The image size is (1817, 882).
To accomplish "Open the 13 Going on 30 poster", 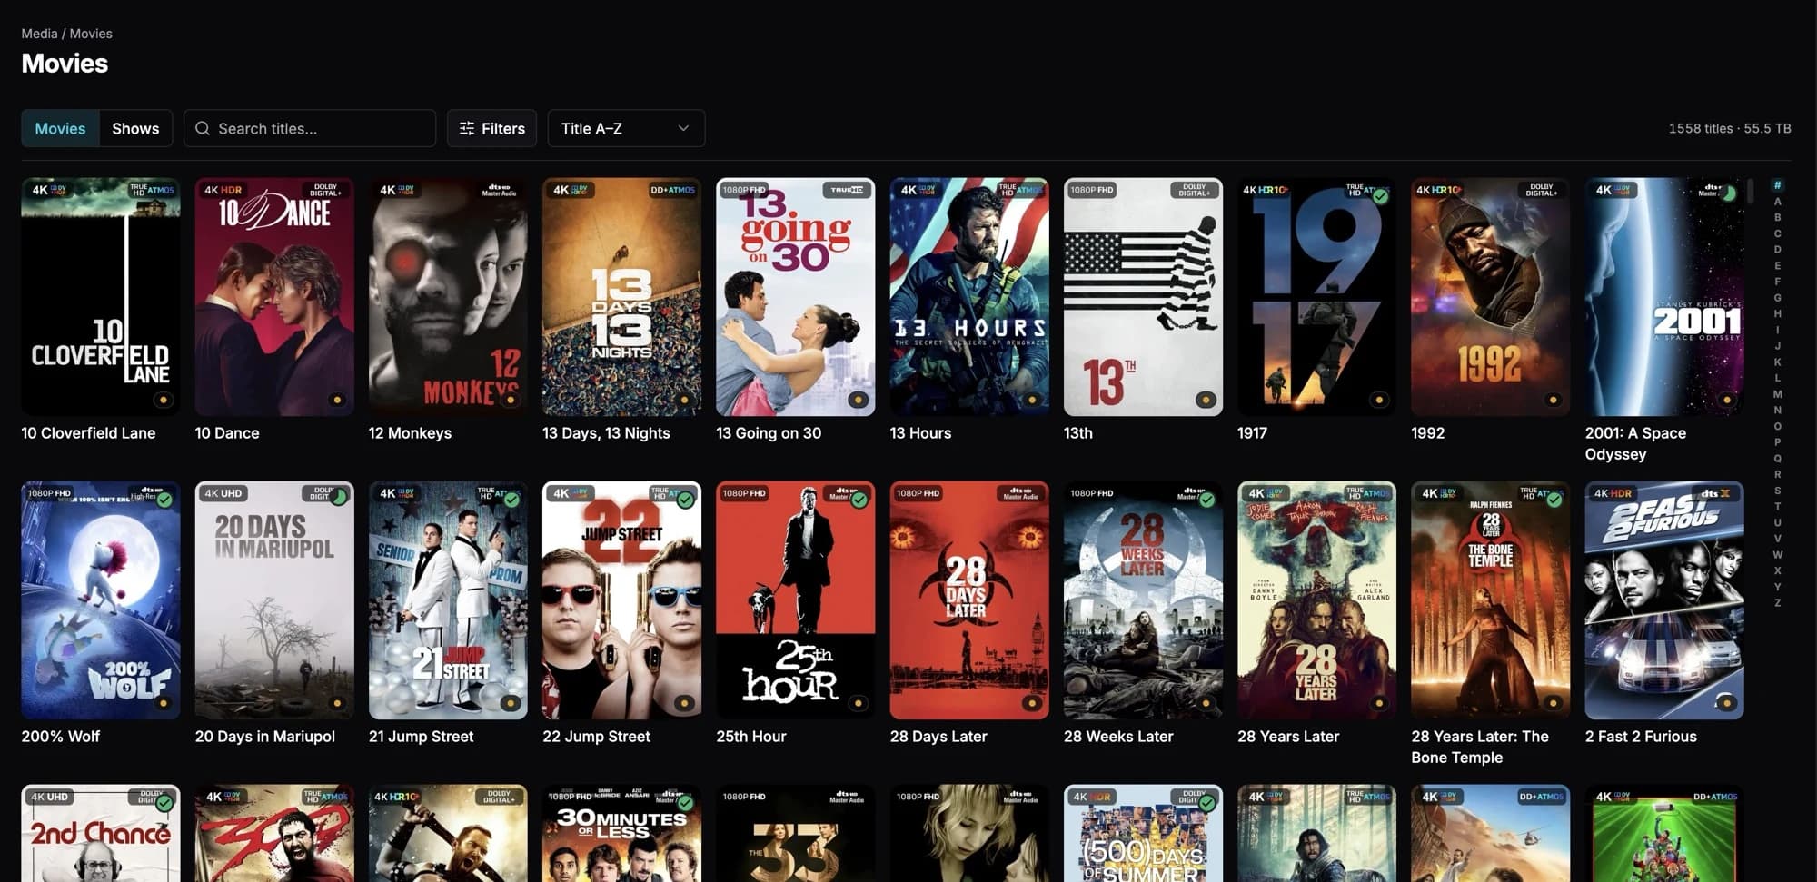I will [796, 297].
